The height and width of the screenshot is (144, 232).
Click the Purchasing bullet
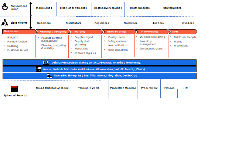point(82,49)
